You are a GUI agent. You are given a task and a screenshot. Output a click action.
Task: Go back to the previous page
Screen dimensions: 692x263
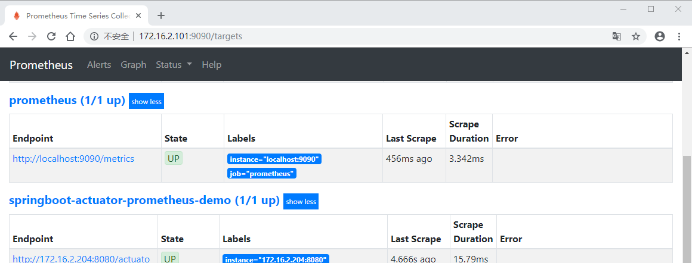point(13,36)
